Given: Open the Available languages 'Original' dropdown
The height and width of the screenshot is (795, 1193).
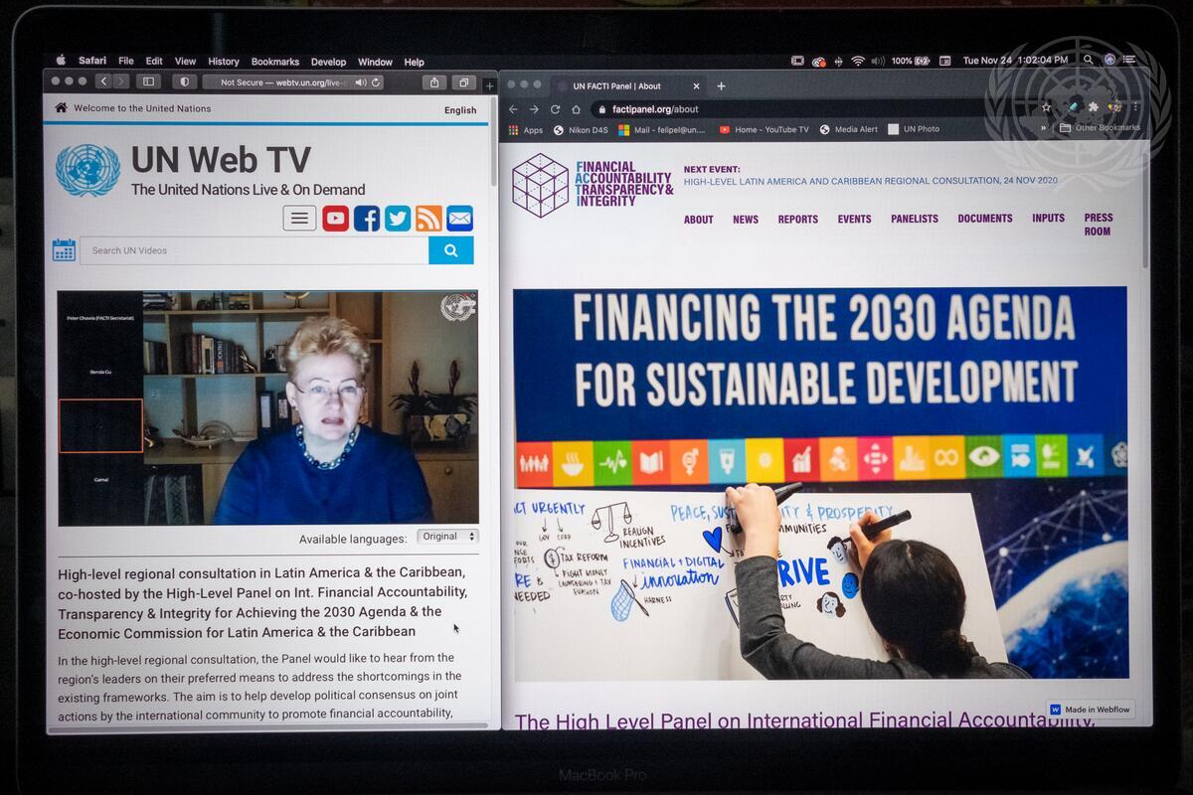Looking at the screenshot, I should coord(447,537).
